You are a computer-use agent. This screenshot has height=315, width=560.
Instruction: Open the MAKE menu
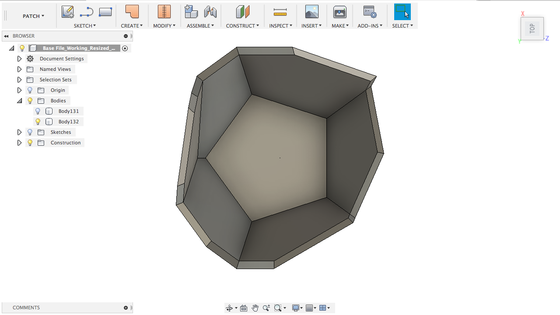[x=340, y=26]
